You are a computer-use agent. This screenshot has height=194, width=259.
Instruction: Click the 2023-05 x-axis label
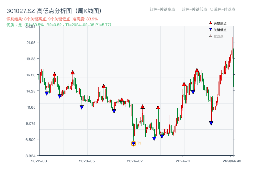(x=87, y=161)
